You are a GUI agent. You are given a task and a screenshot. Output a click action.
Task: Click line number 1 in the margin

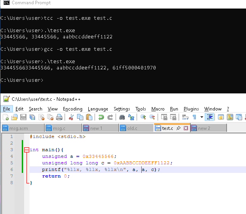click(x=12, y=136)
